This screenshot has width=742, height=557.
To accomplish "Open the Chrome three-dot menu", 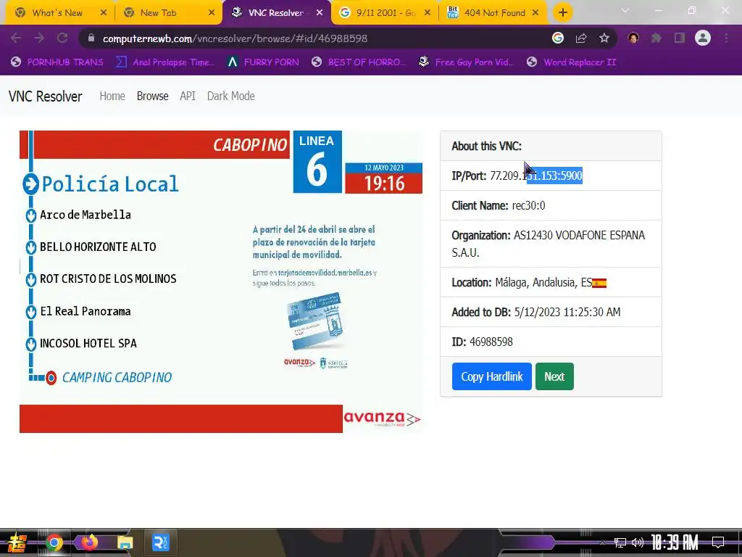I will (x=726, y=38).
